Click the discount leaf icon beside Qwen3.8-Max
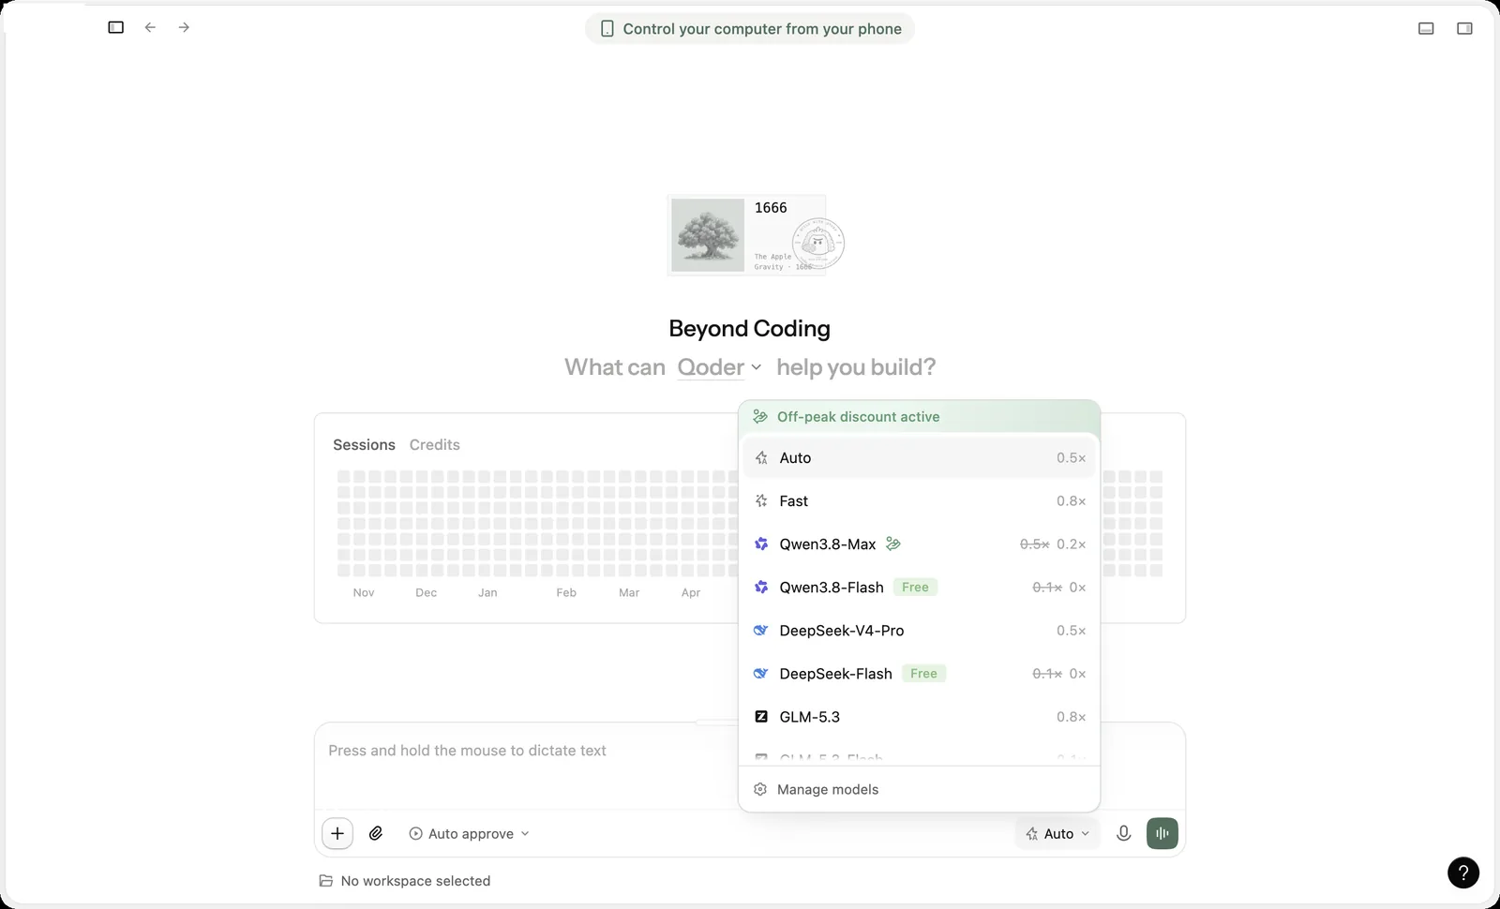Viewport: 1500px width, 909px height. 893,544
